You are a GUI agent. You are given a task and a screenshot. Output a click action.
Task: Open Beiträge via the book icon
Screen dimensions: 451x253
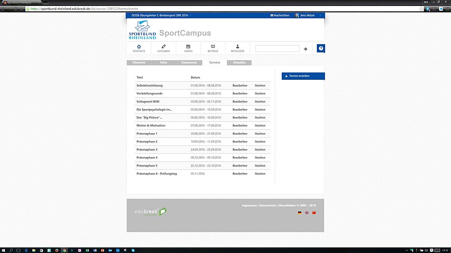[213, 46]
